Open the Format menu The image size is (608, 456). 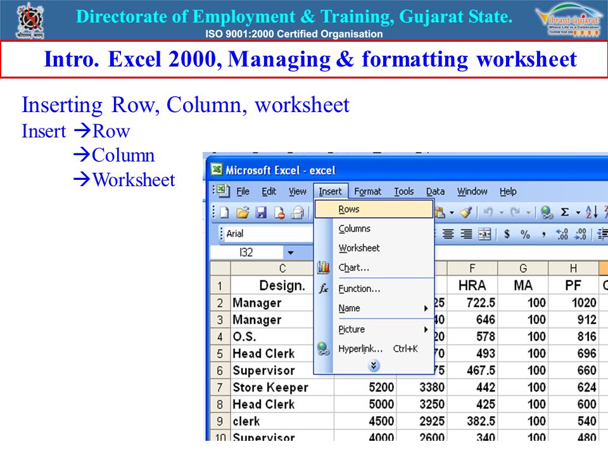[367, 191]
